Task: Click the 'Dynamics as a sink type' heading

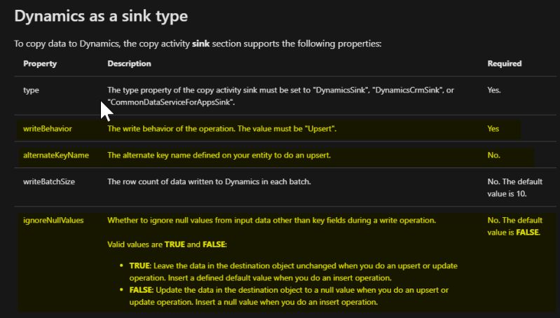Action: point(101,14)
